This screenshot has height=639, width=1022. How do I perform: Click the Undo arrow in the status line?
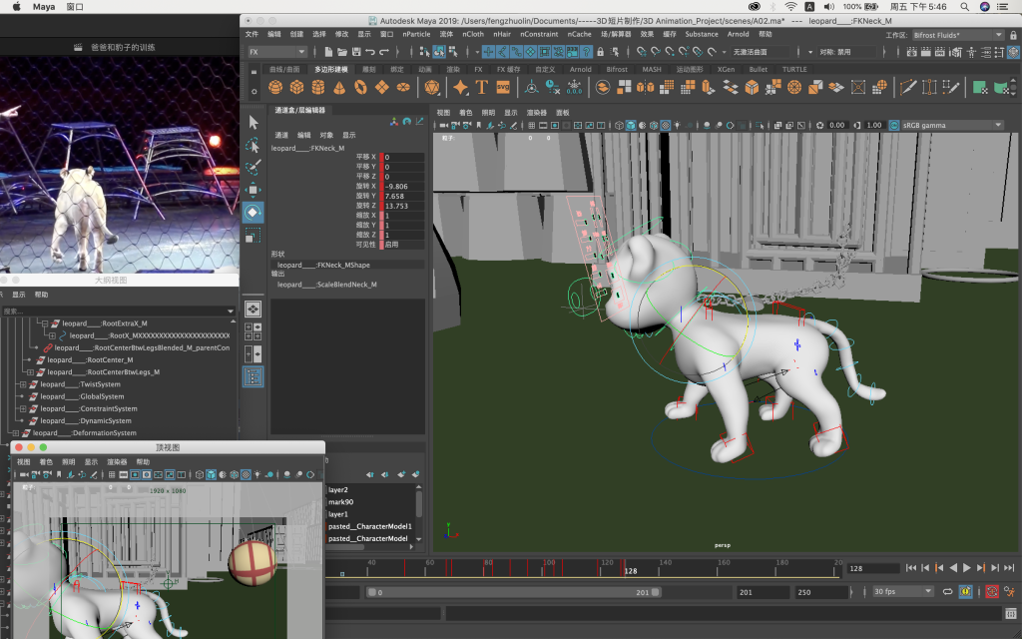pos(370,52)
